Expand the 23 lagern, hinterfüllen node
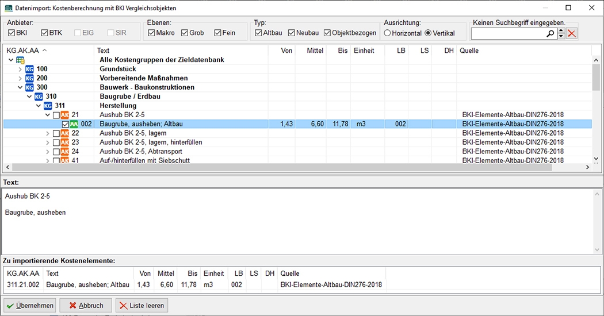The width and height of the screenshot is (604, 316). (x=48, y=143)
